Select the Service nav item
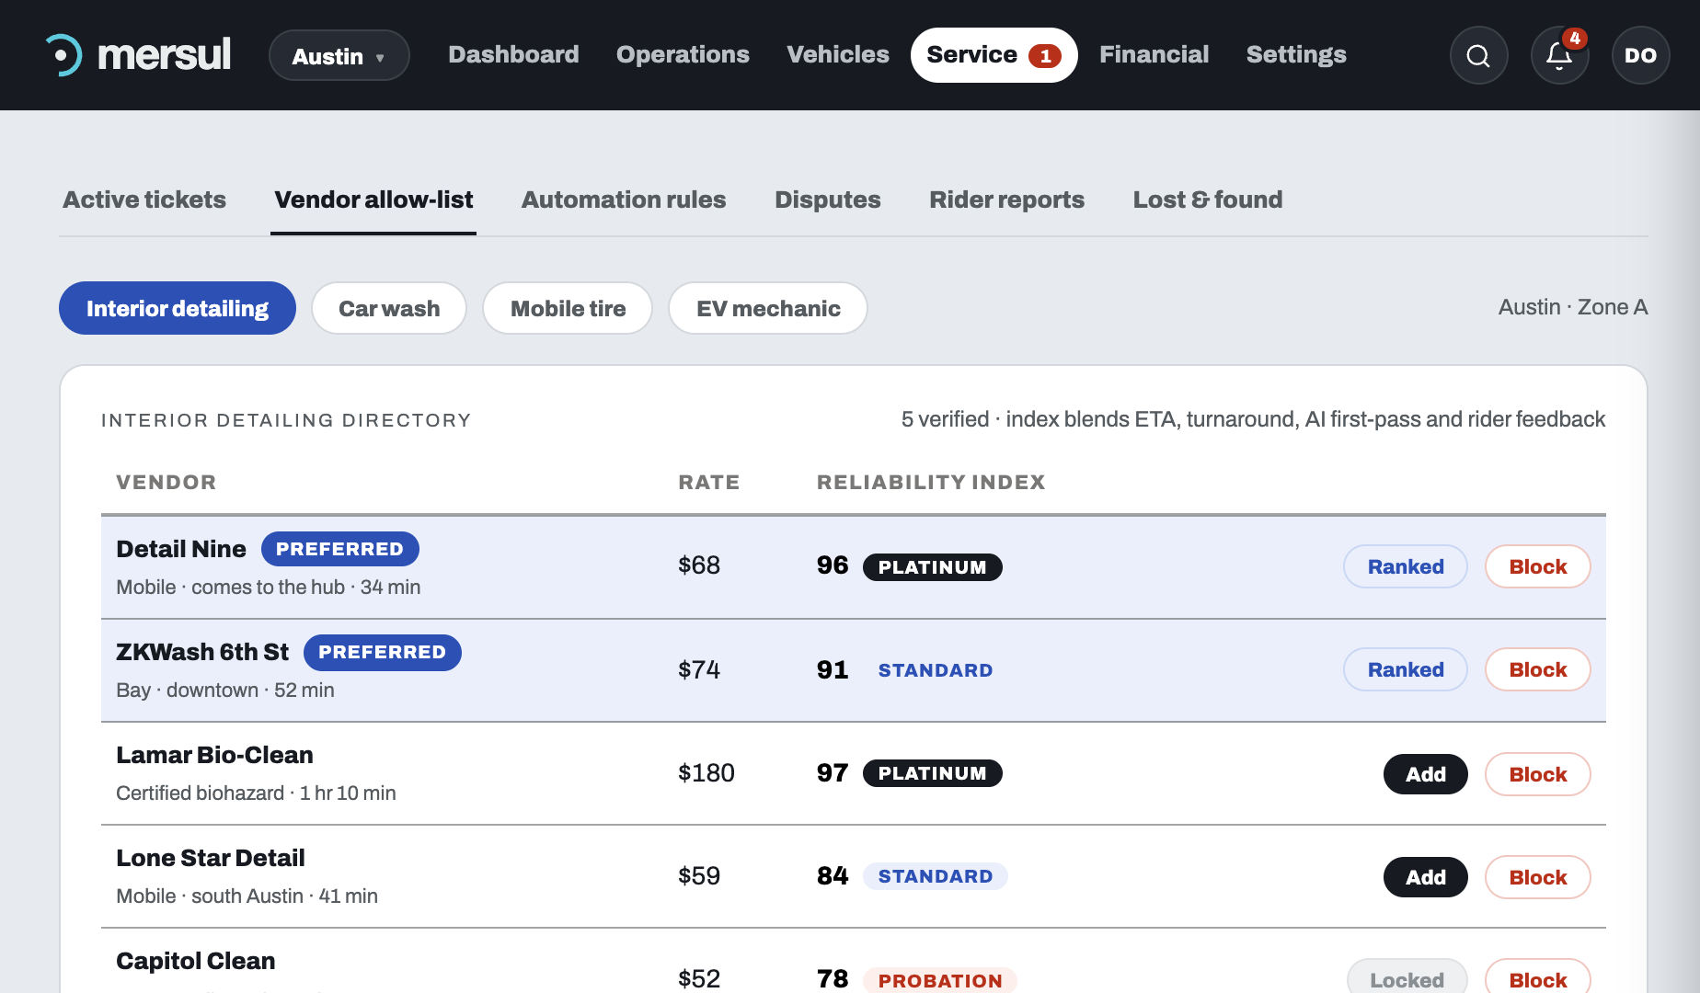Screen dimensions: 1700x993 [994, 55]
